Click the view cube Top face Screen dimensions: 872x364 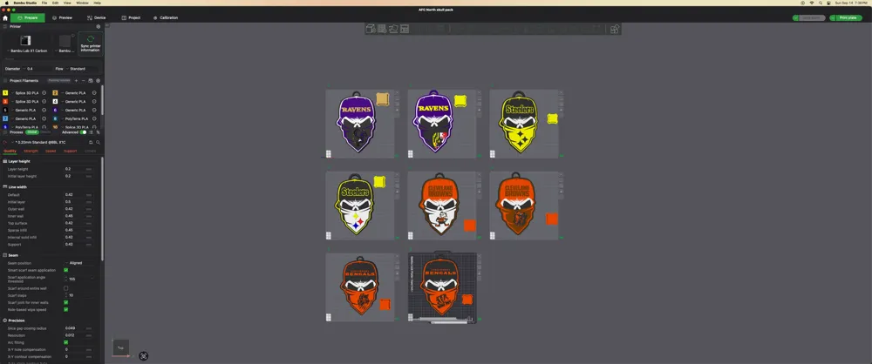(120, 347)
